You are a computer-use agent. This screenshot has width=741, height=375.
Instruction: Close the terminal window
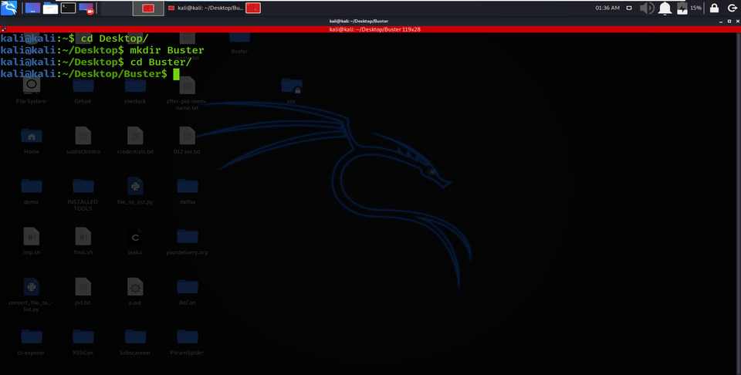pos(736,22)
